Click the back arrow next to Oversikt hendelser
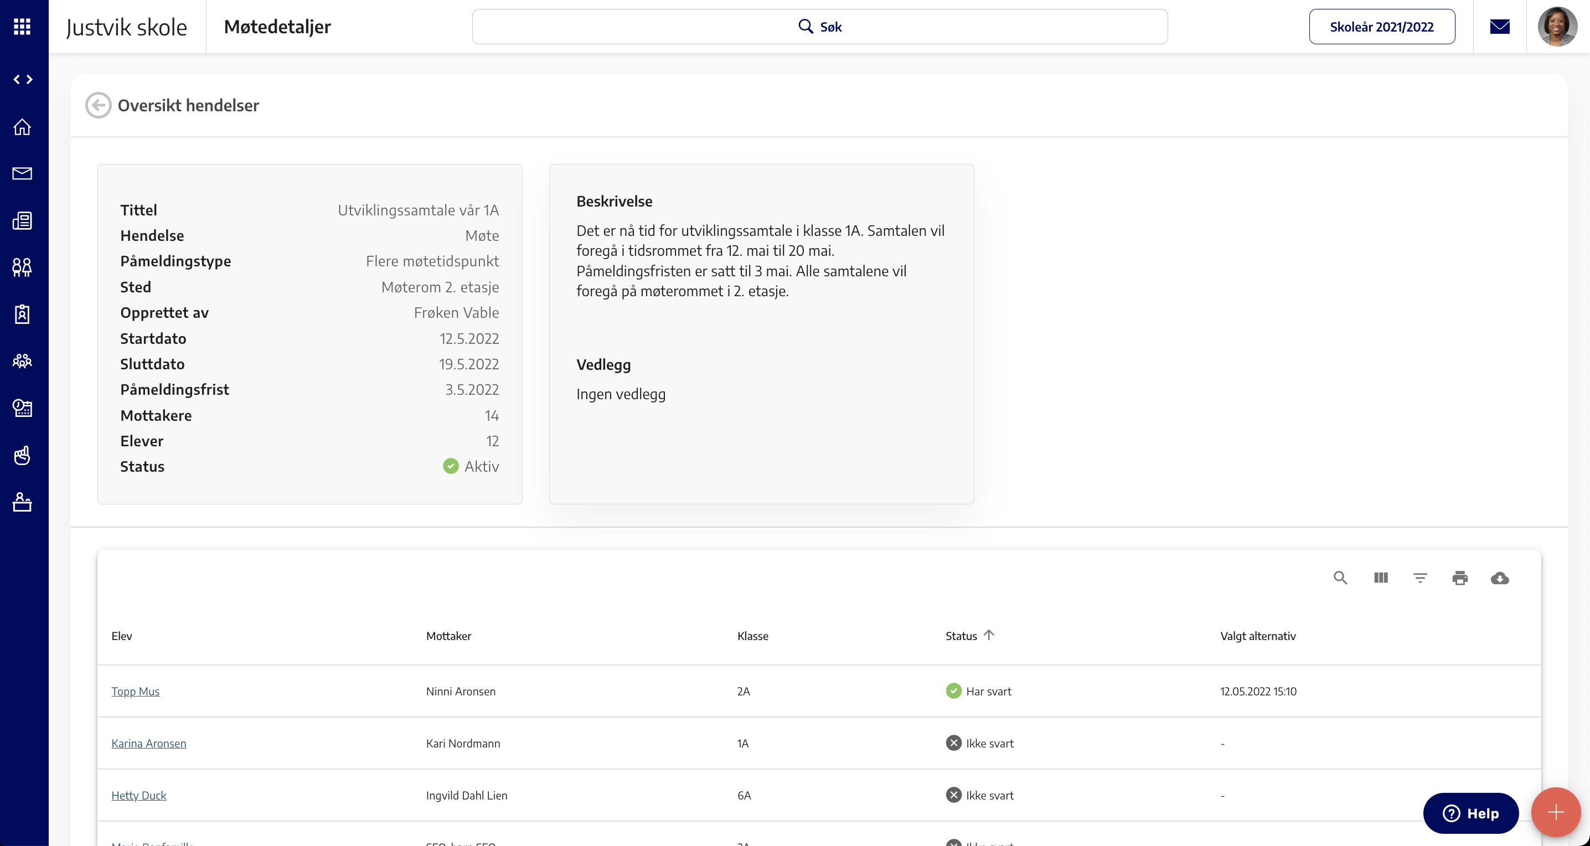 (x=98, y=106)
